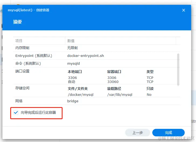
Task: Select the 命令 (系统默认) row label
Action: coord(28,63)
